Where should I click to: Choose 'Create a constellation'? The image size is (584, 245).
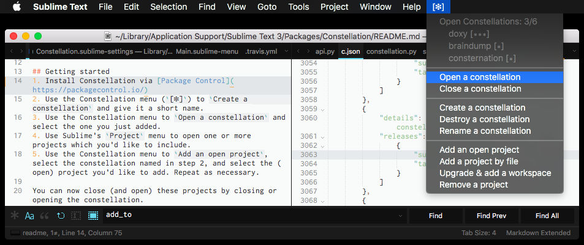tap(495, 108)
